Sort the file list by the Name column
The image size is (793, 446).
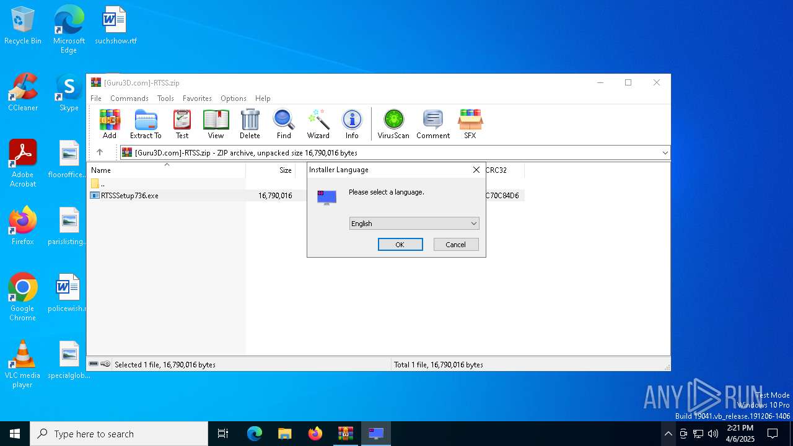point(166,170)
